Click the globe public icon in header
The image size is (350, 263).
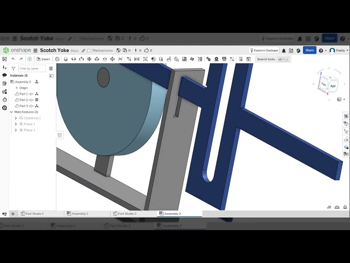pyautogui.click(x=119, y=50)
